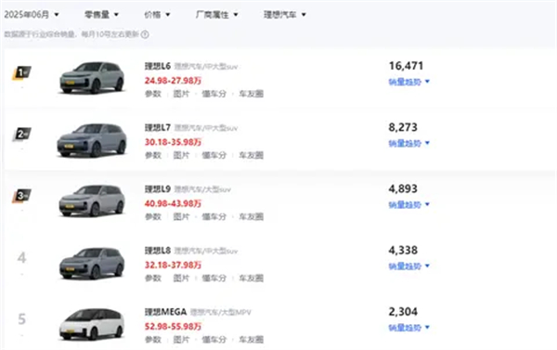557x350 pixels.
Task: Click the rank 2 badge icon
Action: (21, 135)
